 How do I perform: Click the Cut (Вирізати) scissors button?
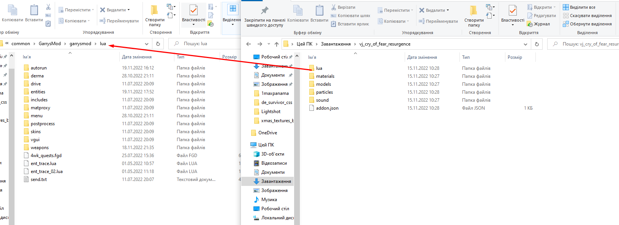click(x=343, y=7)
